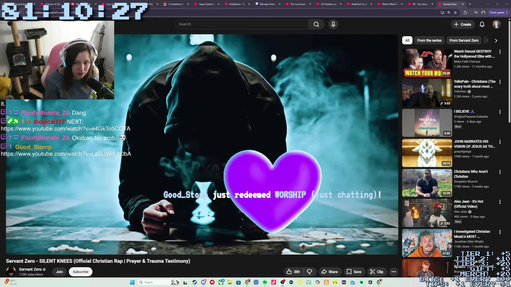The image size is (511, 287).
Task: Select From Servant Zero chip
Action: [x=463, y=40]
